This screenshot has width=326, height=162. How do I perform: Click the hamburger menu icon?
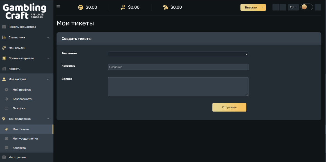click(58, 7)
